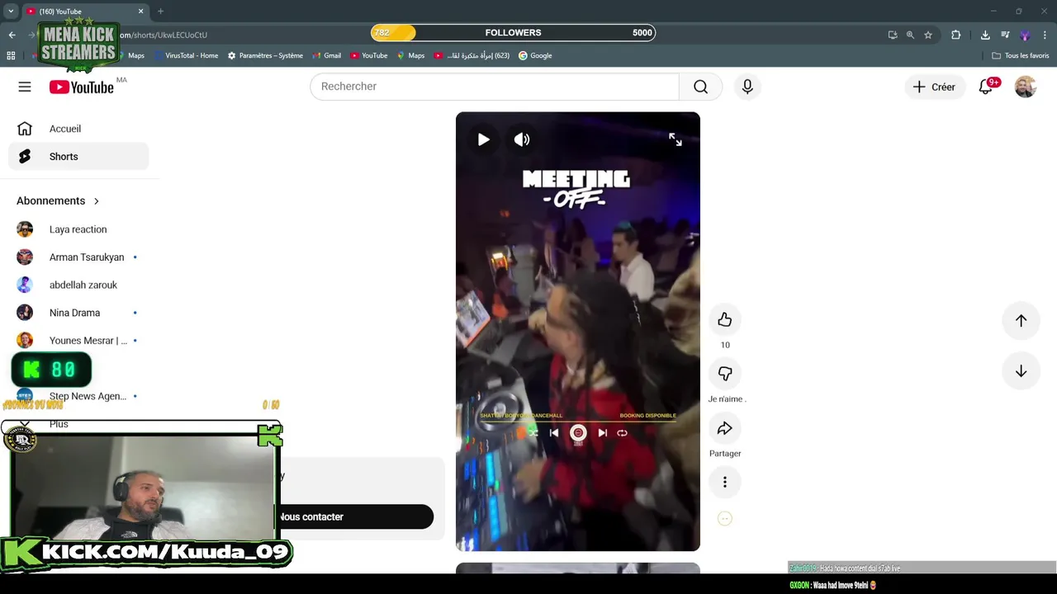Screen dimensions: 1057x594
Task: Go back with browser back arrow
Action: point(12,35)
